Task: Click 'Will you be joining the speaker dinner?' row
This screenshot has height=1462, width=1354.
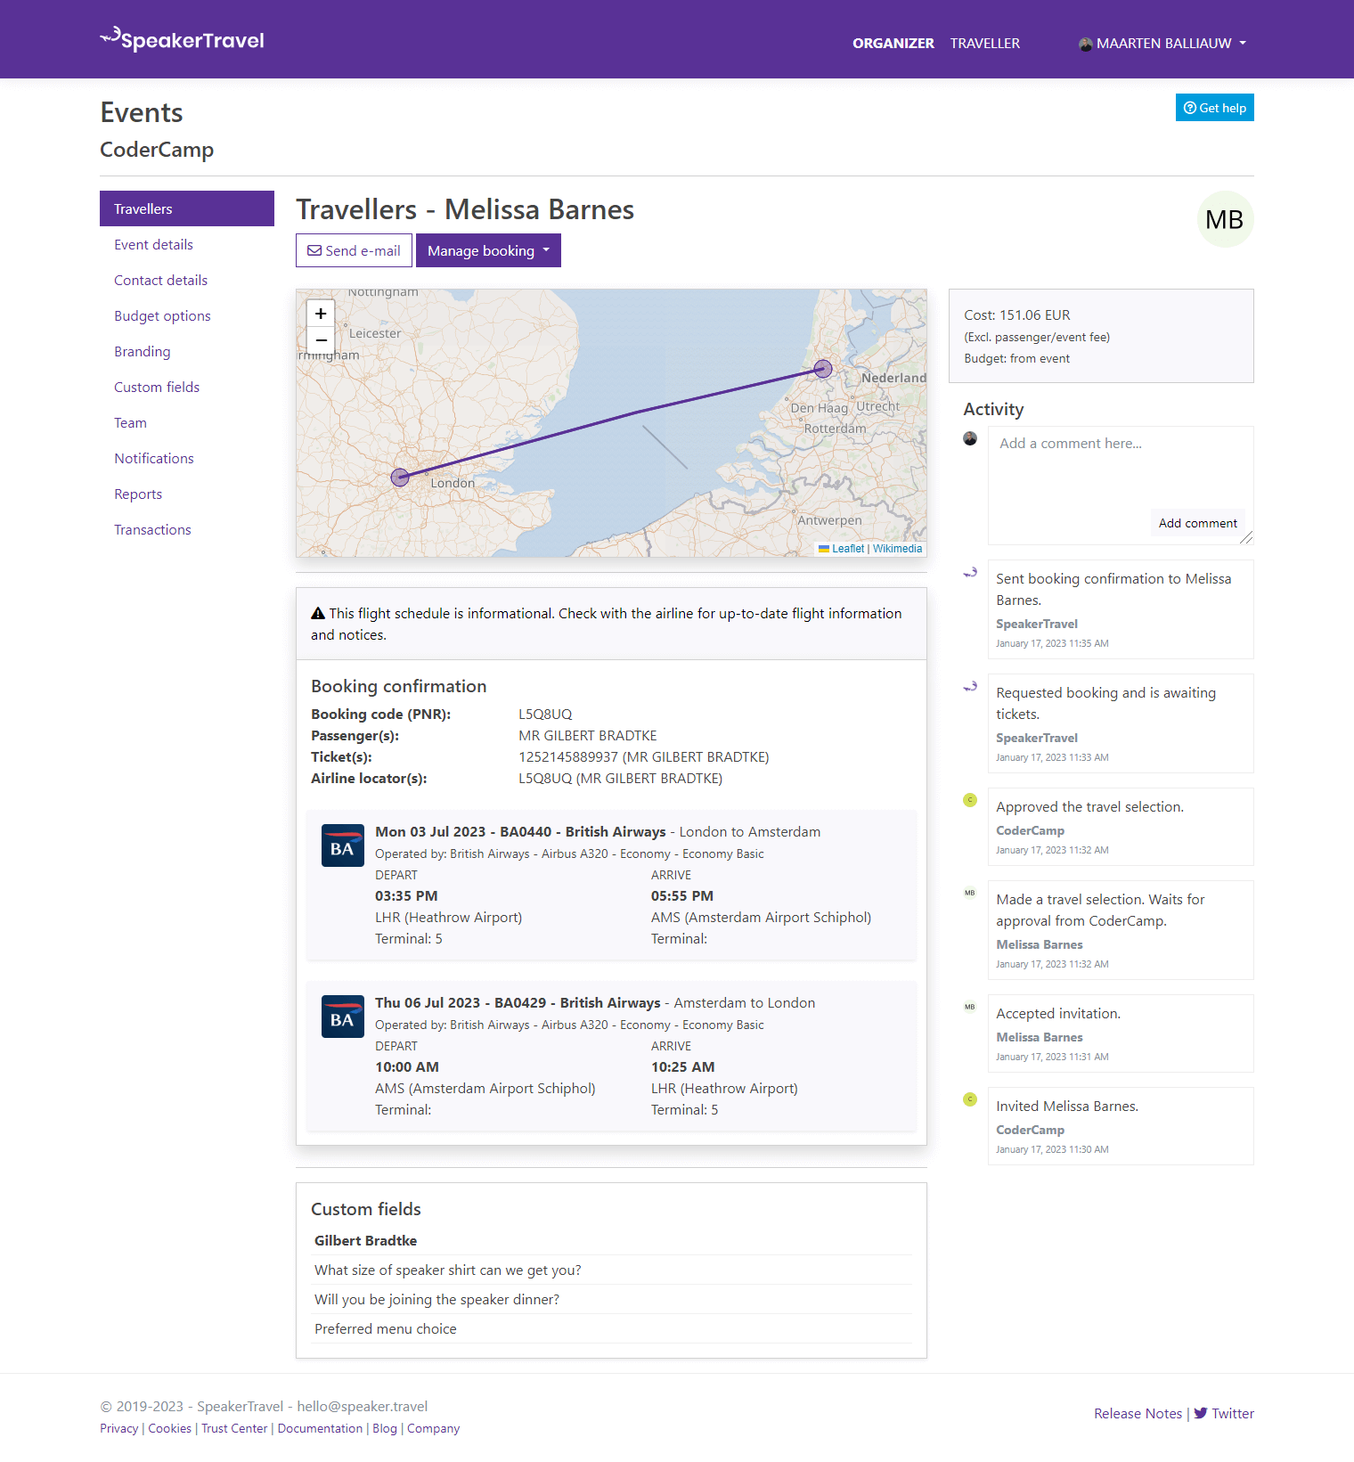Action: click(x=613, y=1300)
